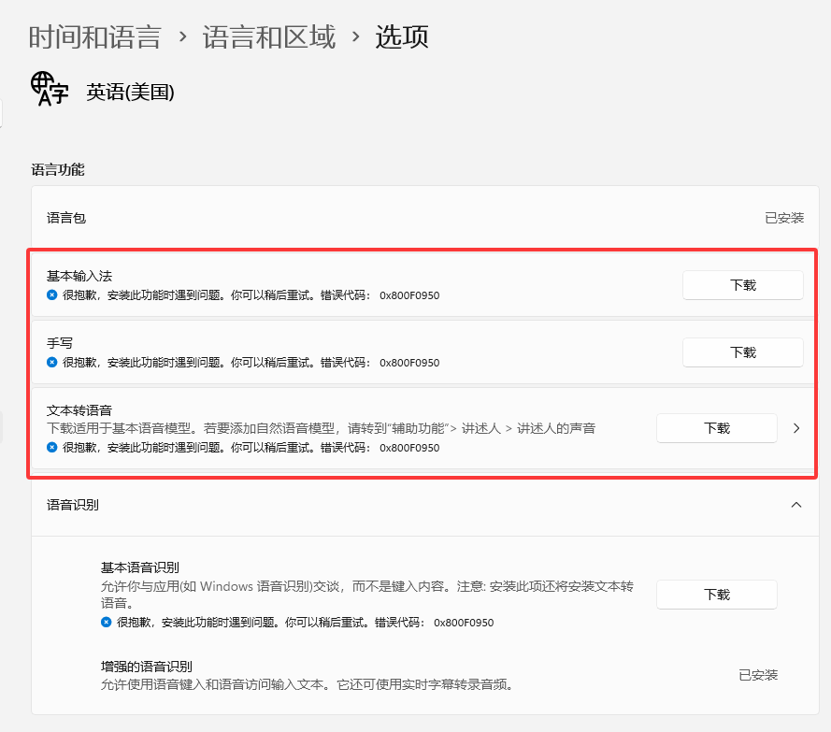Click 已安装 status beside 增强的语音识别
Viewport: 831px width, 732px height.
point(757,675)
